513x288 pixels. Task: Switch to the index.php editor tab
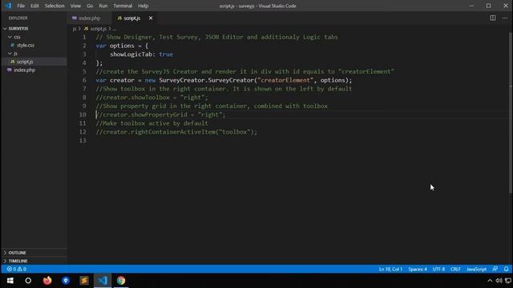[x=89, y=18]
